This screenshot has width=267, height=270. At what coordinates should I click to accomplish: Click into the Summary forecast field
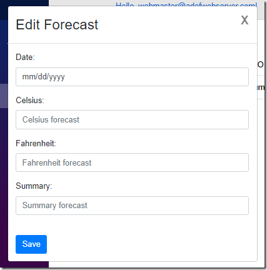coord(132,206)
